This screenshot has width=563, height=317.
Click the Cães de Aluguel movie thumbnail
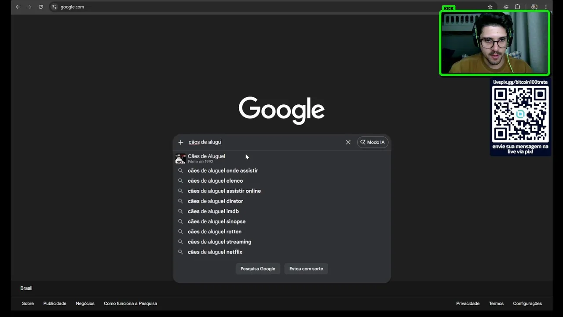point(180,158)
